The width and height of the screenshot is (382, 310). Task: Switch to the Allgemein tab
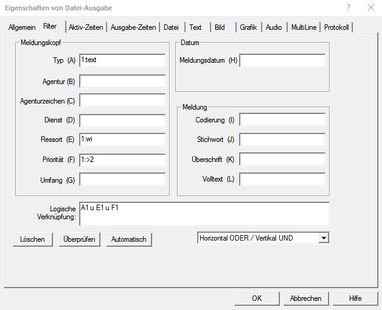click(23, 27)
